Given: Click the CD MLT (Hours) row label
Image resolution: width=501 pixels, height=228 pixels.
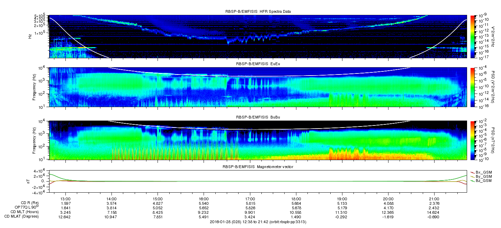Looking at the screenshot, I should pyautogui.click(x=25, y=212).
